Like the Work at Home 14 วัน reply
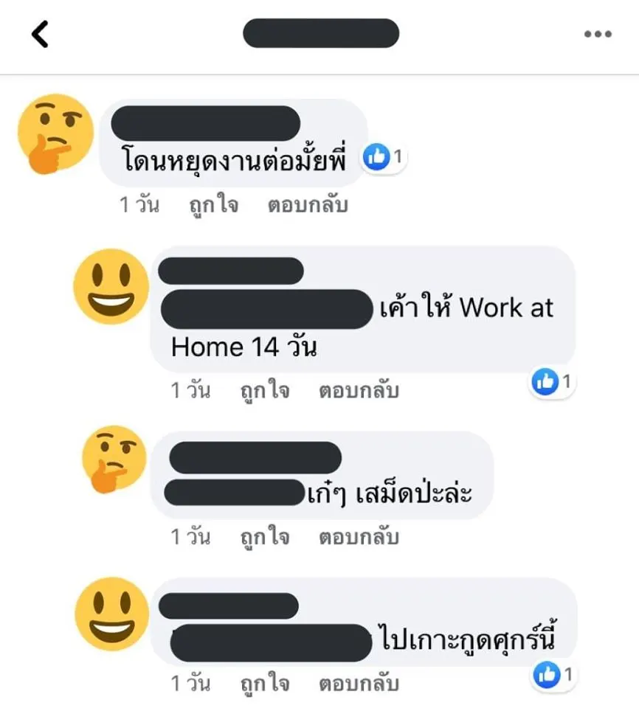The height and width of the screenshot is (708, 639). (265, 391)
